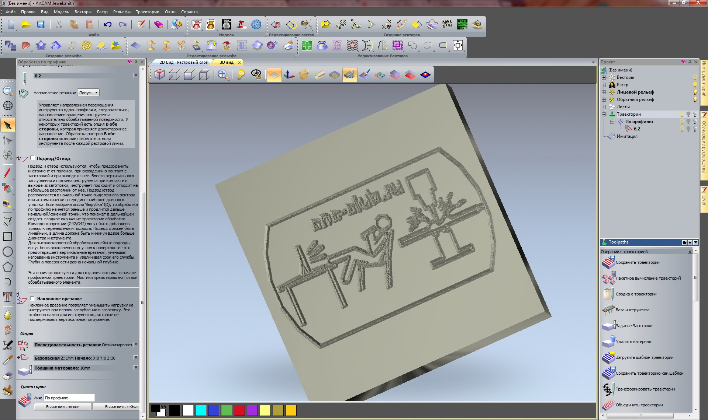Open the Траектории menu
The width and height of the screenshot is (708, 420).
click(148, 12)
